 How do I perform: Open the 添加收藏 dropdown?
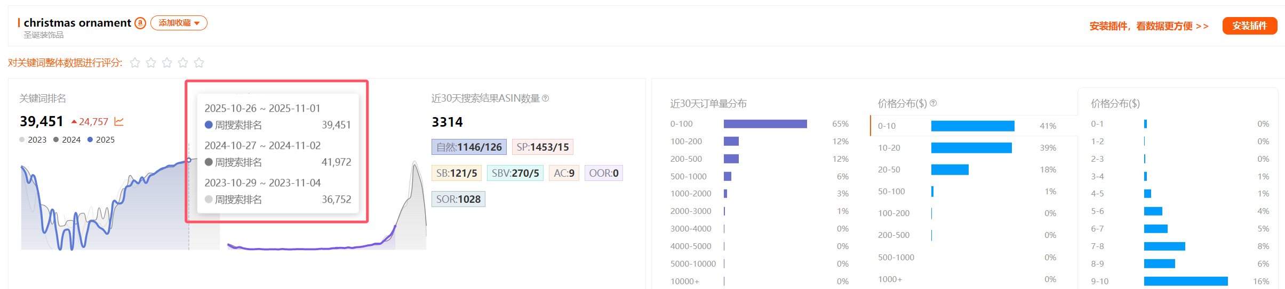pyautogui.click(x=179, y=23)
